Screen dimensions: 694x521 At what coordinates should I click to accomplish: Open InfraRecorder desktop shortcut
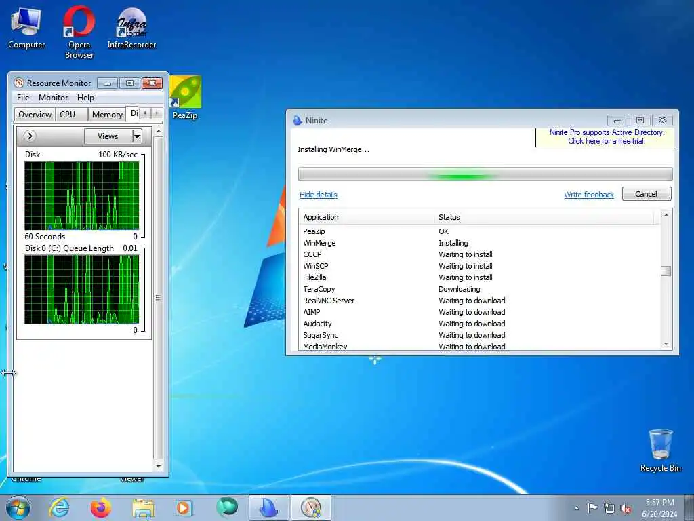point(132,27)
